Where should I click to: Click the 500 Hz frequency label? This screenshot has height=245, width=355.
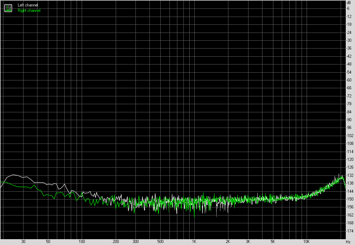[160, 242]
